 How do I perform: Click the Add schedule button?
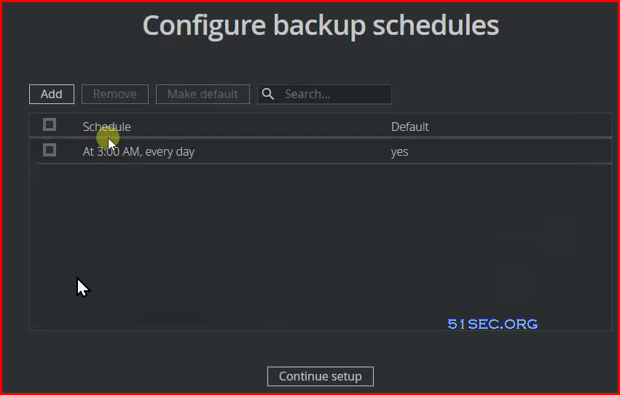coord(52,94)
